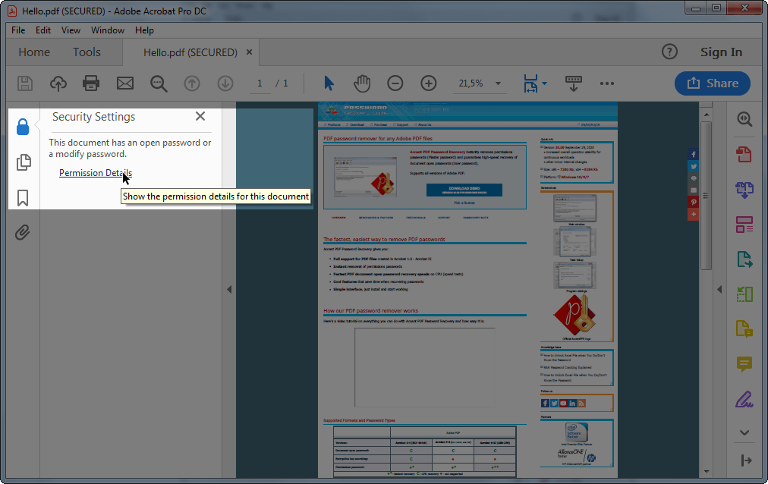The image size is (768, 484).
Task: Send the file by email icon
Action: click(x=125, y=83)
